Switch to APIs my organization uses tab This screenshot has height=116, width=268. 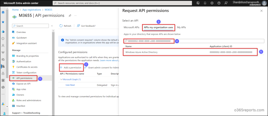click(158, 27)
